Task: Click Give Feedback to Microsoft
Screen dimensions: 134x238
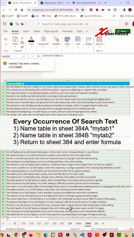Action: pyautogui.click(x=105, y=229)
